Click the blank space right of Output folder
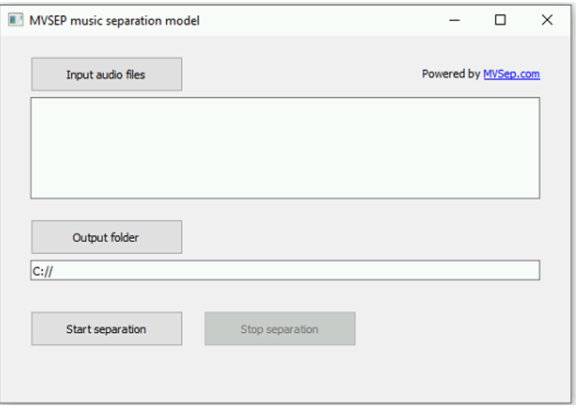This screenshot has height=408, width=581. point(360,237)
